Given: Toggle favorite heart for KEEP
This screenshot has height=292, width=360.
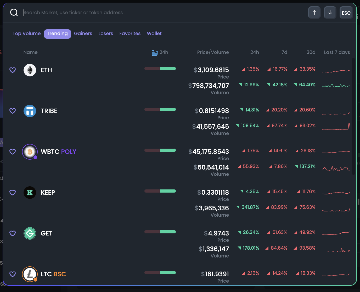Looking at the screenshot, I should coord(13,193).
